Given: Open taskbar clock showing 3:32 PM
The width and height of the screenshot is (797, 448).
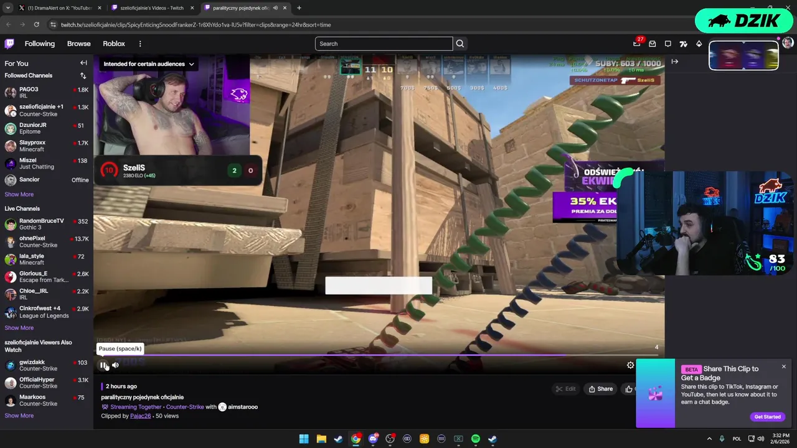Looking at the screenshot, I should click(x=781, y=439).
